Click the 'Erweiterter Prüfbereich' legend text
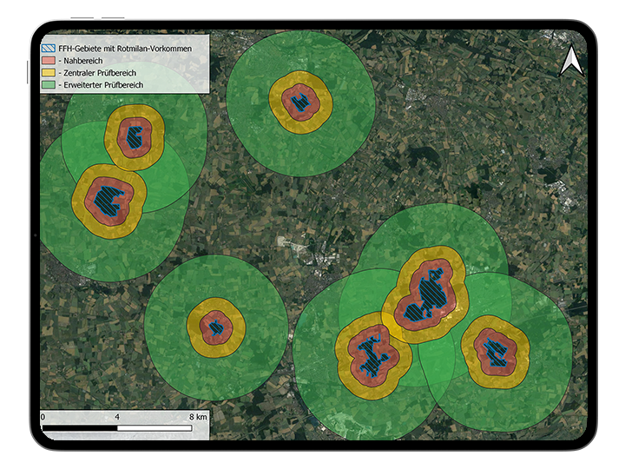This screenshot has height=469, width=625. pyautogui.click(x=100, y=85)
